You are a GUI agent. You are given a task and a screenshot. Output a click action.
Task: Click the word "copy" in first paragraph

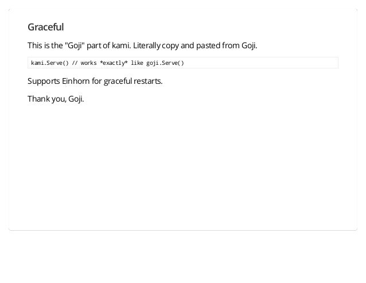pos(170,46)
